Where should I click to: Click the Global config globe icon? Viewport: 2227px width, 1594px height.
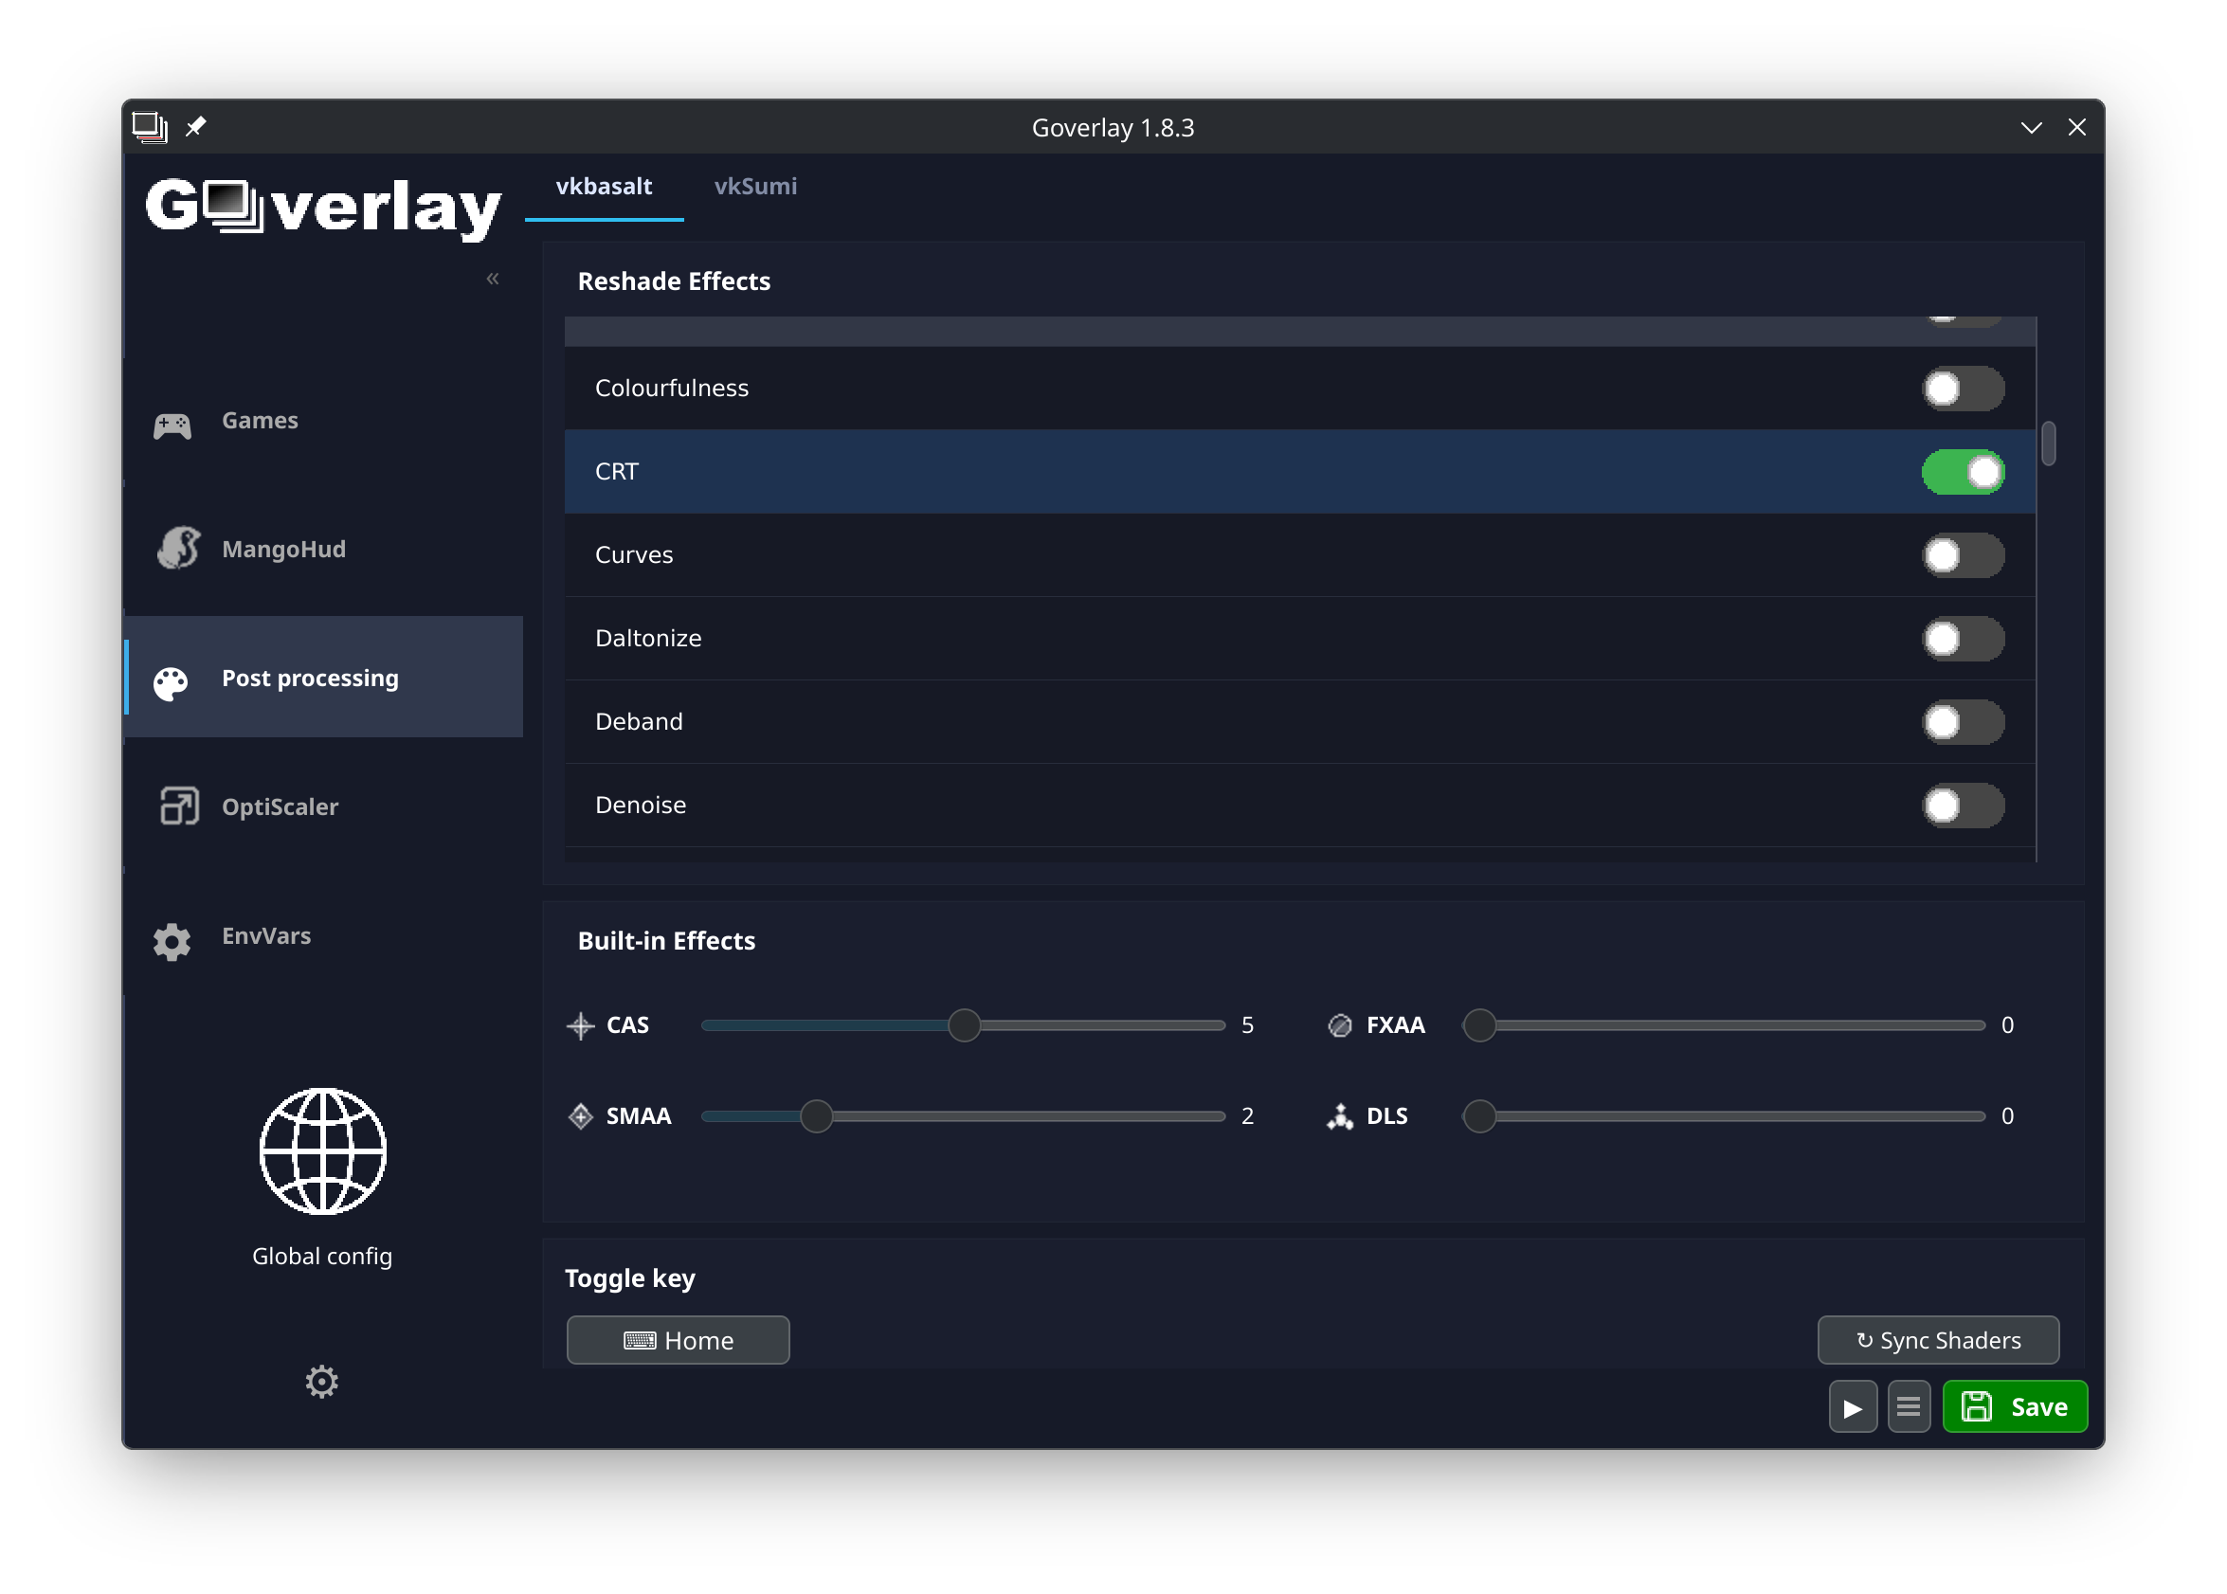click(323, 1150)
